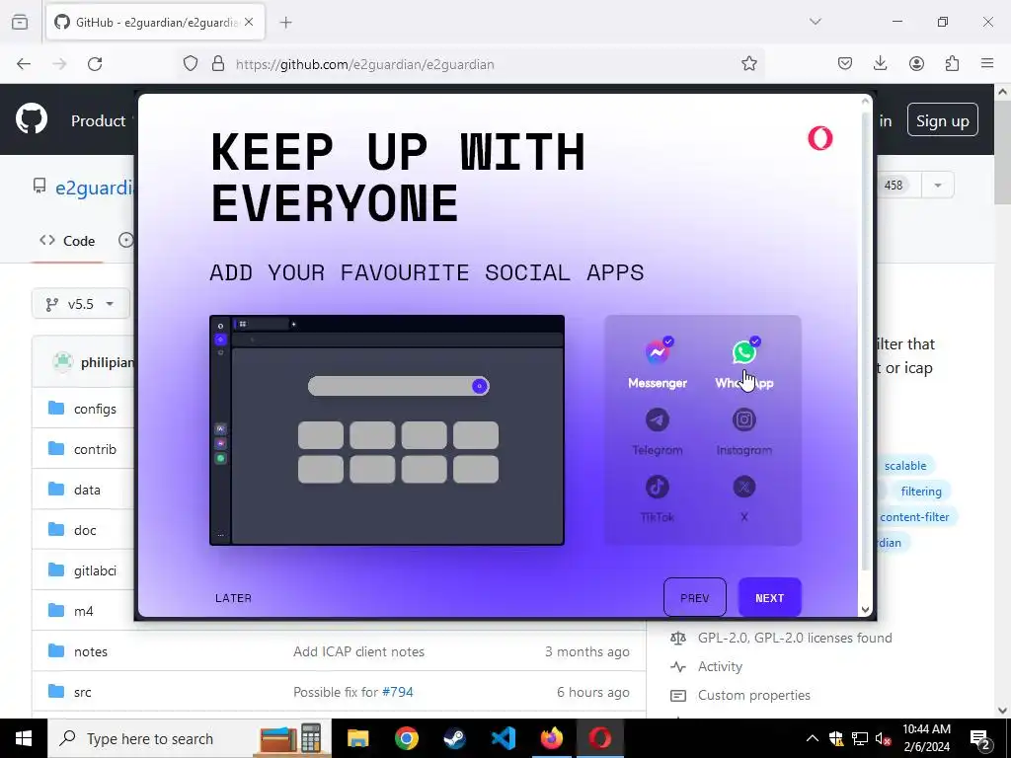Show hidden system tray icons
1011x758 pixels.
(x=813, y=738)
